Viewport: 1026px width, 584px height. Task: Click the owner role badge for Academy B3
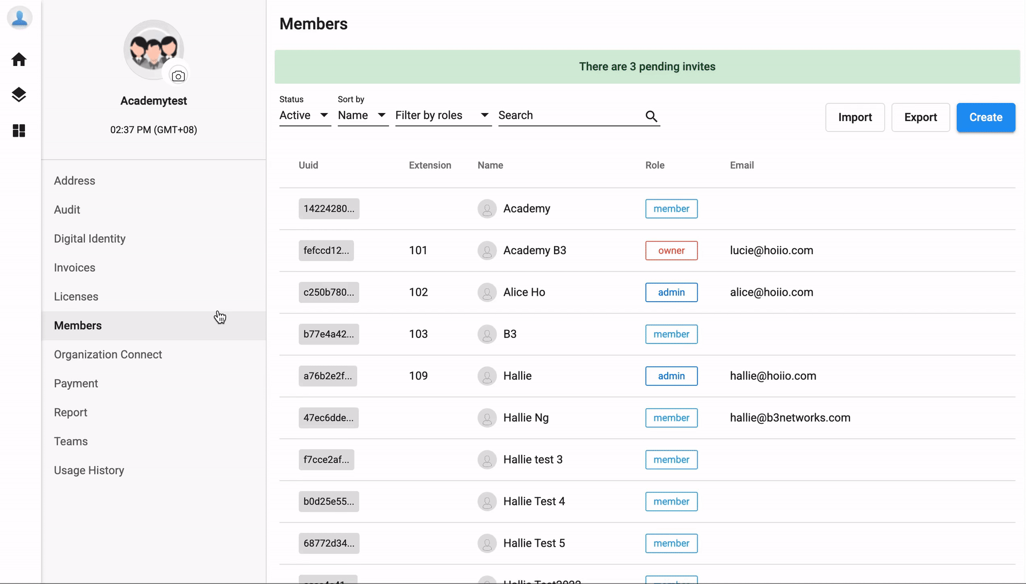[672, 250]
